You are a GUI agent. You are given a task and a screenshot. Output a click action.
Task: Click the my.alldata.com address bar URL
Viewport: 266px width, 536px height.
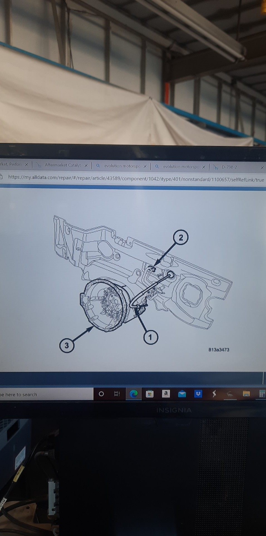pos(136,178)
